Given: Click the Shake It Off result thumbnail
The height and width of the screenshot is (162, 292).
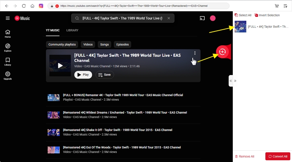Looking at the screenshot, I should (54, 132).
